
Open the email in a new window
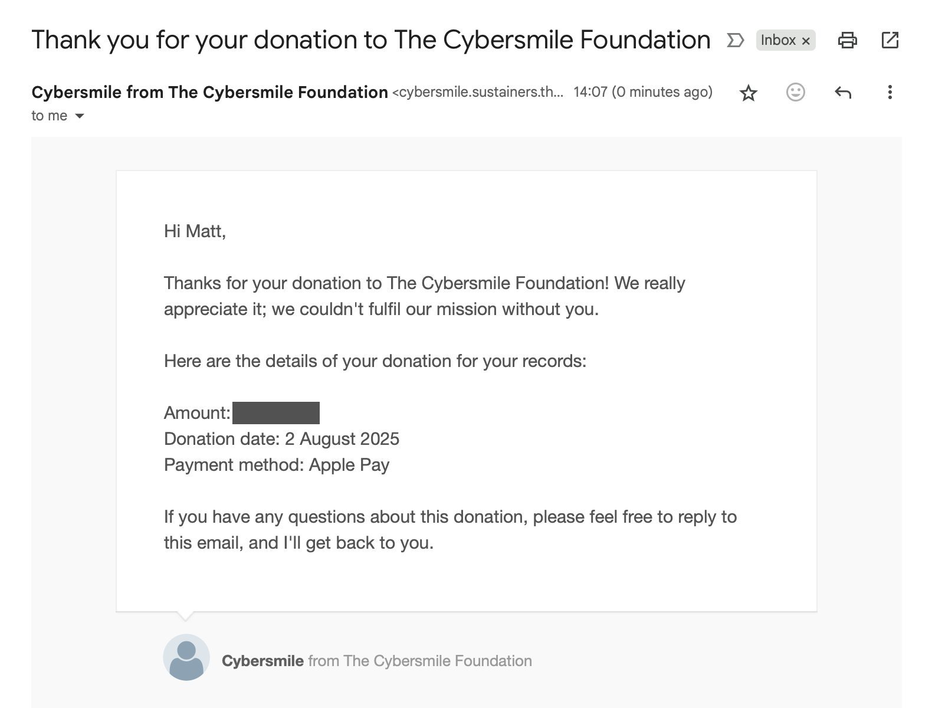[x=890, y=40]
